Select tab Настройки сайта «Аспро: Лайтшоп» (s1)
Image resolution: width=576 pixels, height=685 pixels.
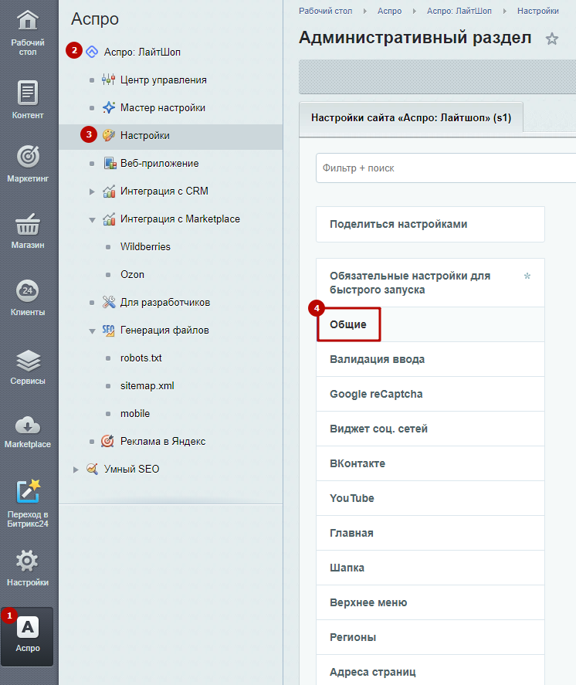[411, 117]
